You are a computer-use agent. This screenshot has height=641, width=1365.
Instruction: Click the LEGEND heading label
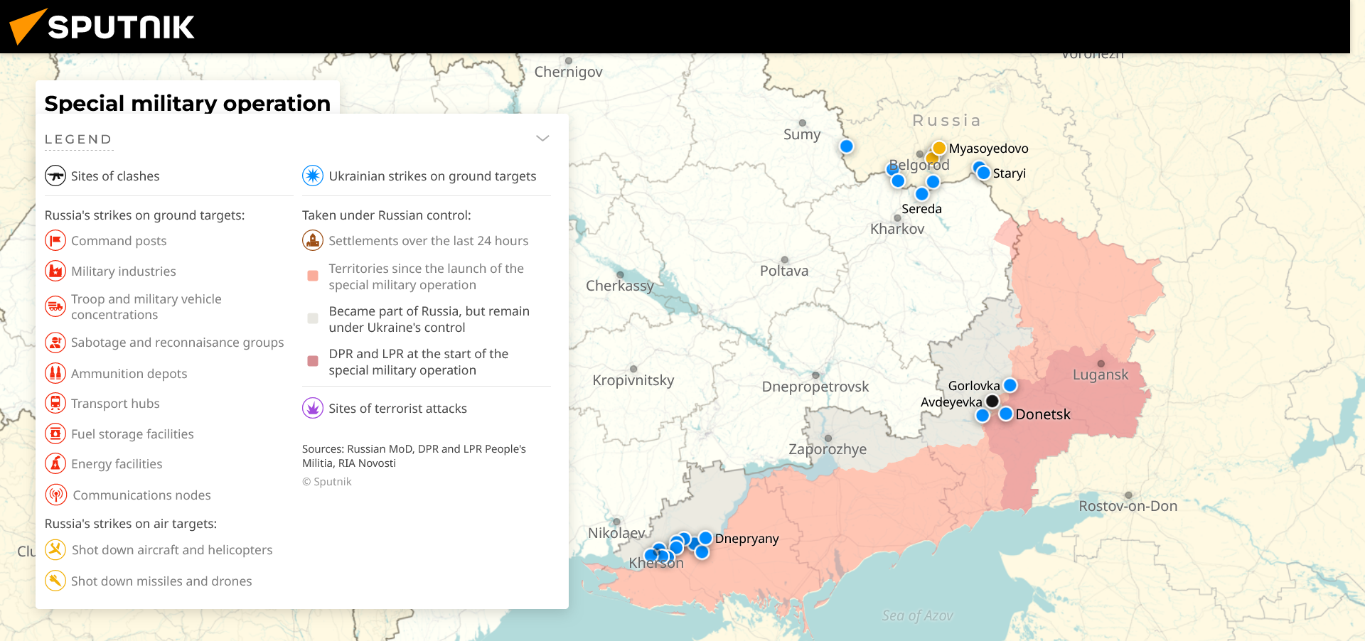(78, 139)
